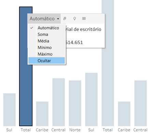Image resolution: width=150 pixels, height=133 pixels.
Task: Click the link icon in tooltip toolbar
Action: pos(65,18)
